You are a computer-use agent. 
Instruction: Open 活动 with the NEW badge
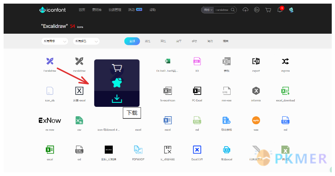pyautogui.click(x=135, y=10)
